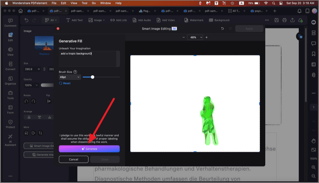
Task: Click Add Link in the toolbar
Action: [119, 20]
